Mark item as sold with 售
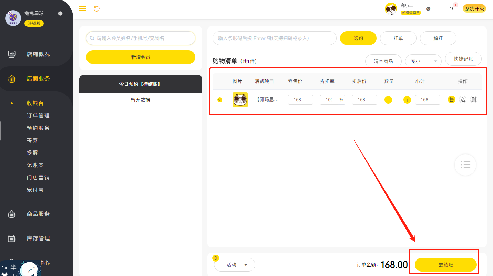This screenshot has height=276, width=493. (x=452, y=100)
